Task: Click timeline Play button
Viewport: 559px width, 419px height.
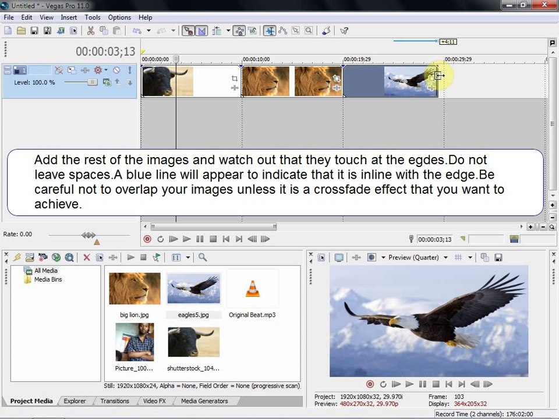Action: pyautogui.click(x=186, y=239)
